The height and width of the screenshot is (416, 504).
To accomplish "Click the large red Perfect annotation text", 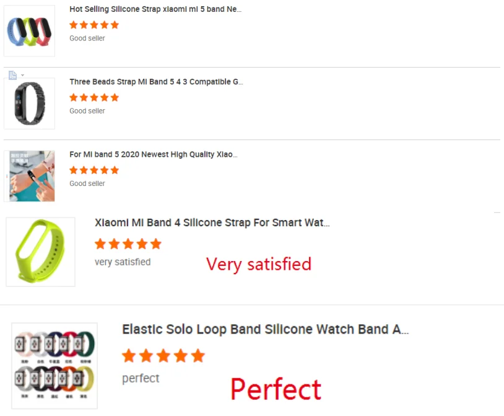I will click(x=276, y=389).
